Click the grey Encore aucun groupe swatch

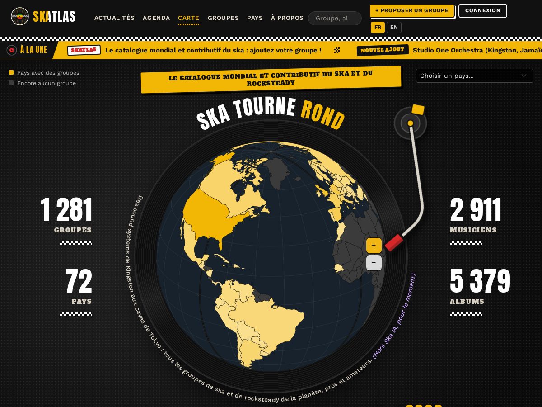point(11,83)
